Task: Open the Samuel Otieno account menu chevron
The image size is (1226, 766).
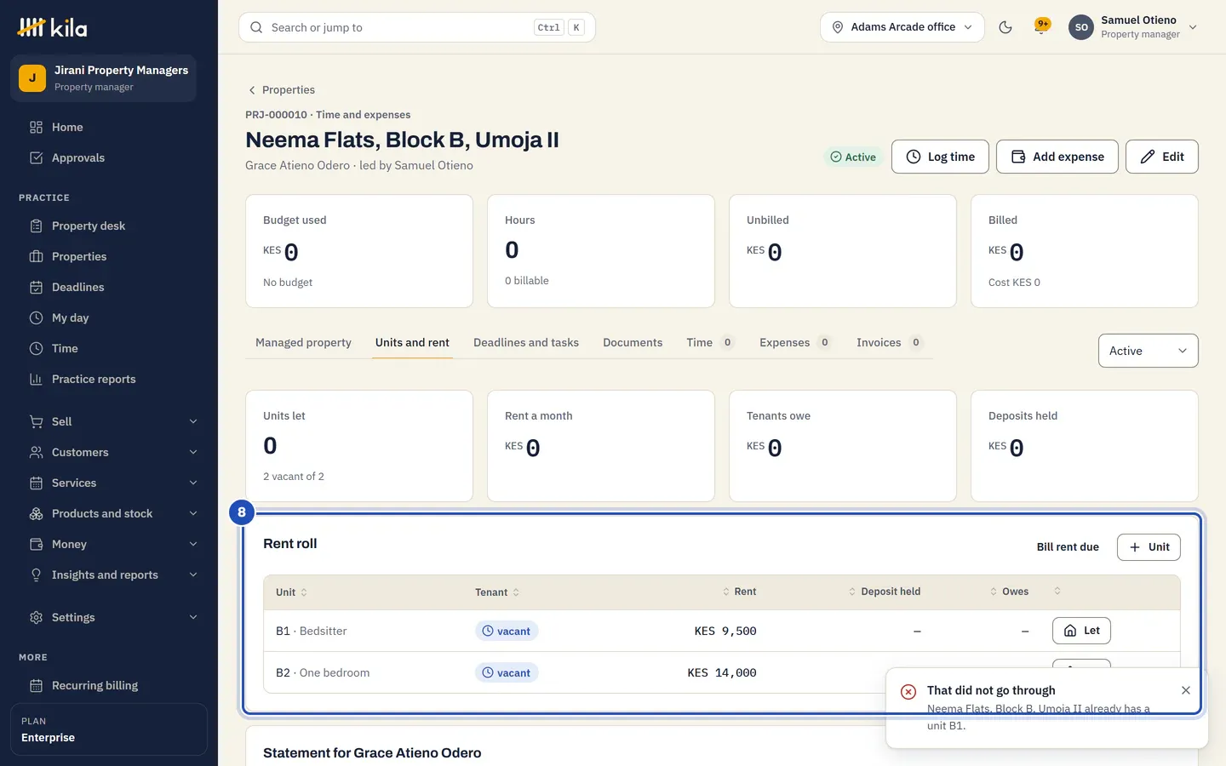Action: coord(1193,27)
